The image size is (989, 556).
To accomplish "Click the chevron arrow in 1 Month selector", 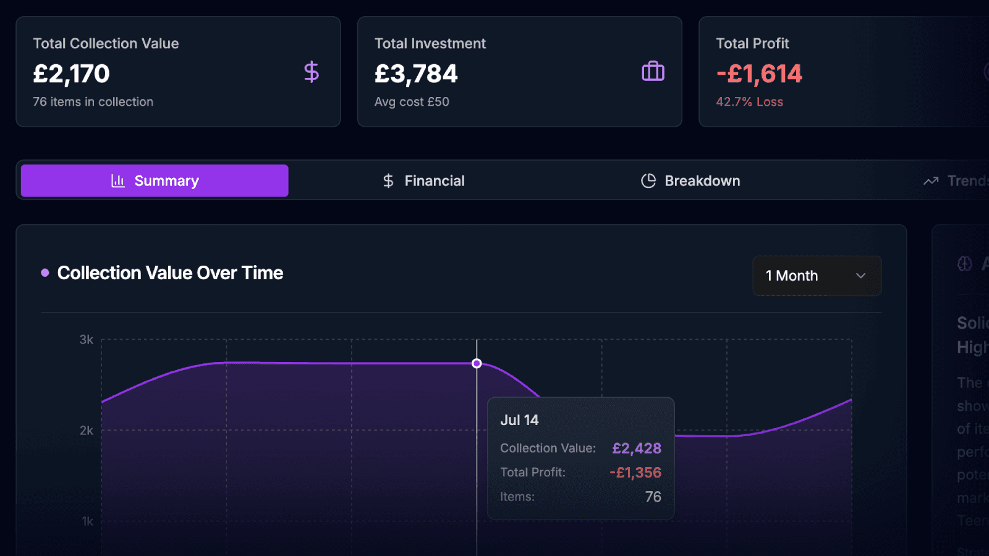I will coord(860,276).
